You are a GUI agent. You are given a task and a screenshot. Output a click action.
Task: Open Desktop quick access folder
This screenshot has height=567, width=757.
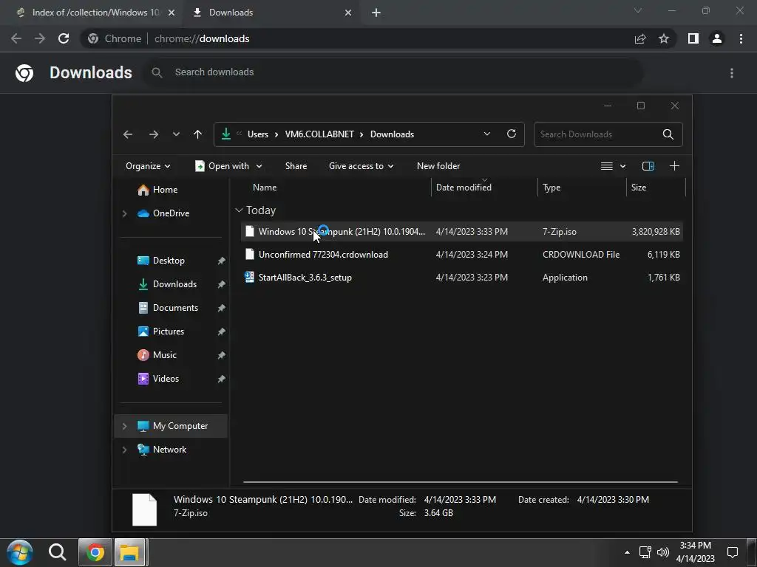tap(169, 261)
